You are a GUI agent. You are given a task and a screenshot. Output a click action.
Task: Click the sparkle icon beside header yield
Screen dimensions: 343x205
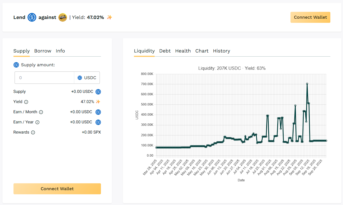(x=109, y=17)
